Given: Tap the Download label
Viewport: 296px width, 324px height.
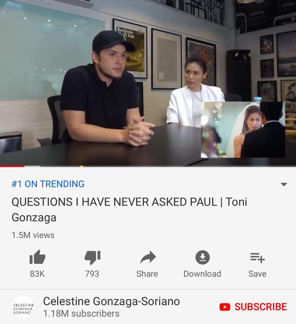Looking at the screenshot, I should [202, 274].
